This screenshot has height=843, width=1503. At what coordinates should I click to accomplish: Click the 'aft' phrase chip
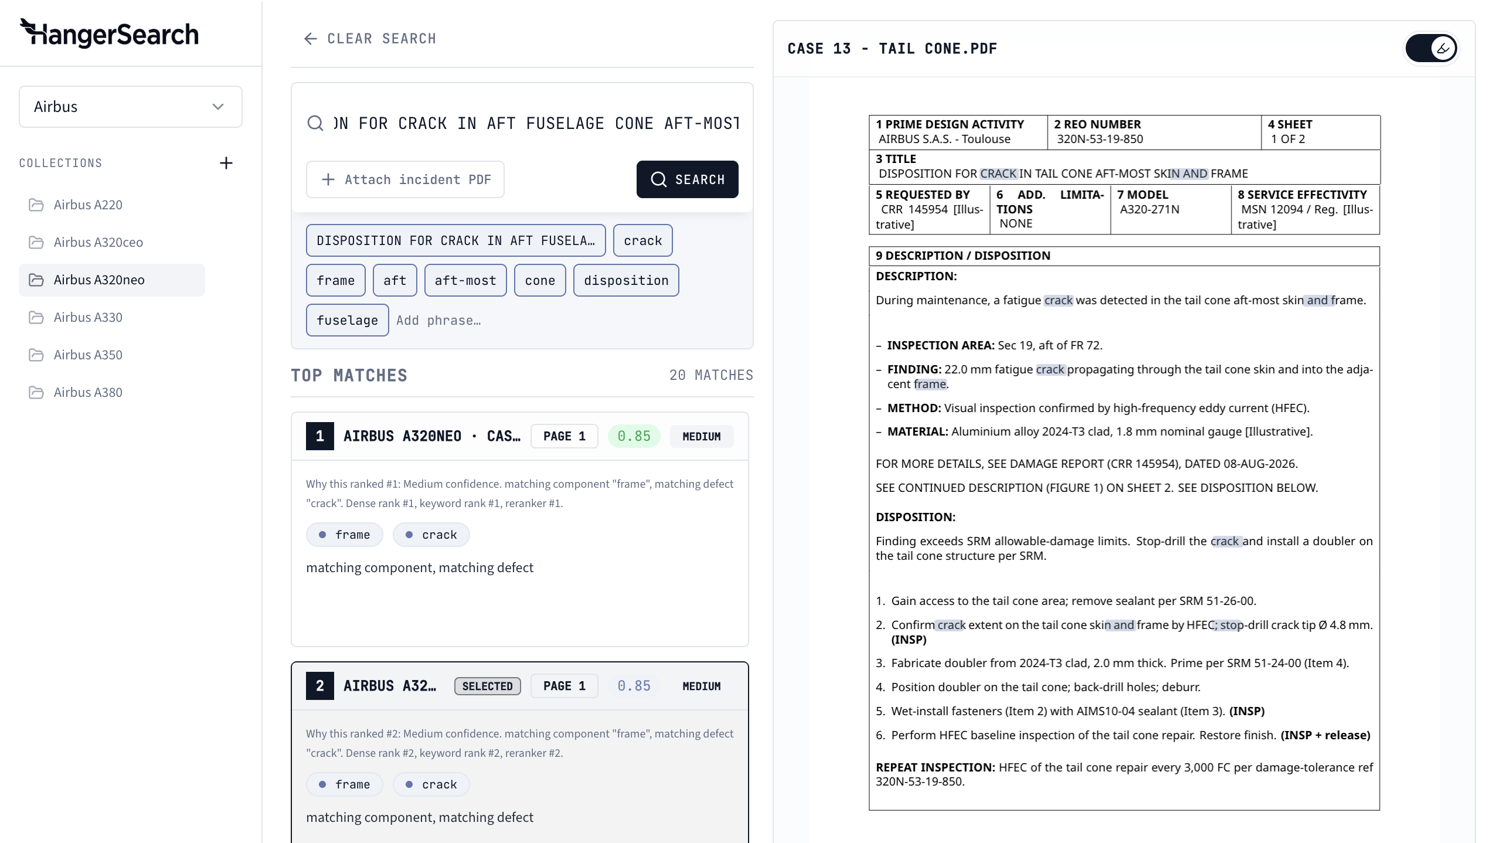point(395,280)
